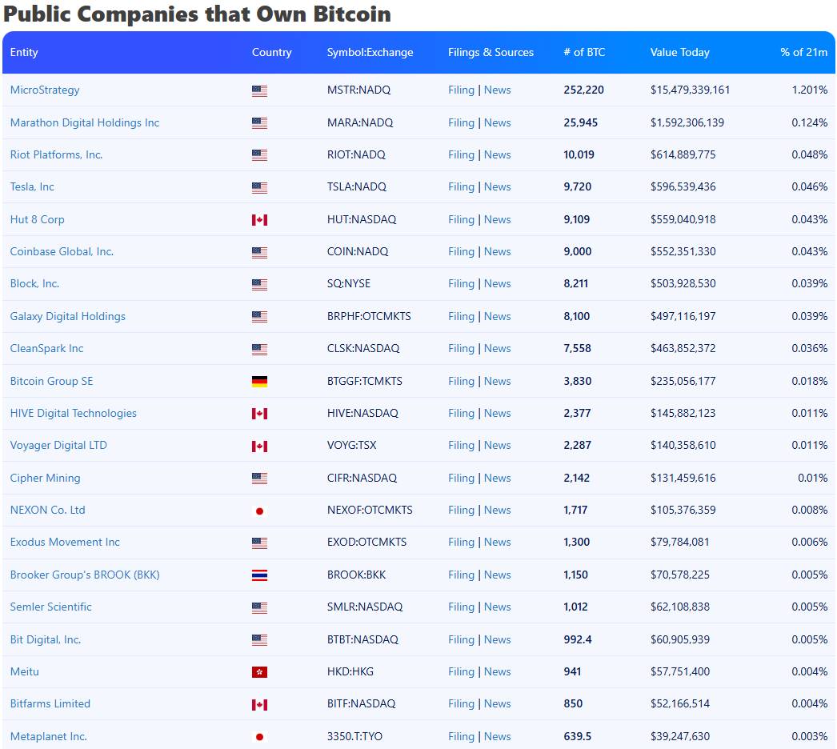Open the HIVE Digital Technologies link
The image size is (837, 749).
coord(73,413)
